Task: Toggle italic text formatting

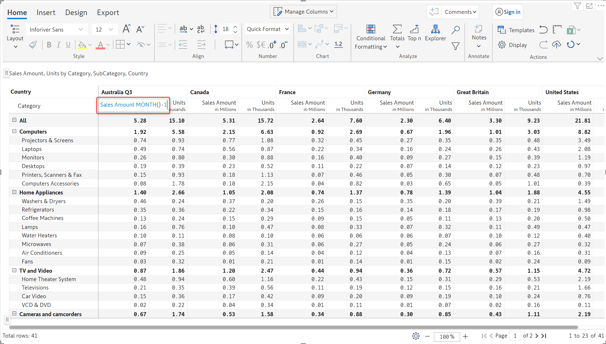Action: 59,45
